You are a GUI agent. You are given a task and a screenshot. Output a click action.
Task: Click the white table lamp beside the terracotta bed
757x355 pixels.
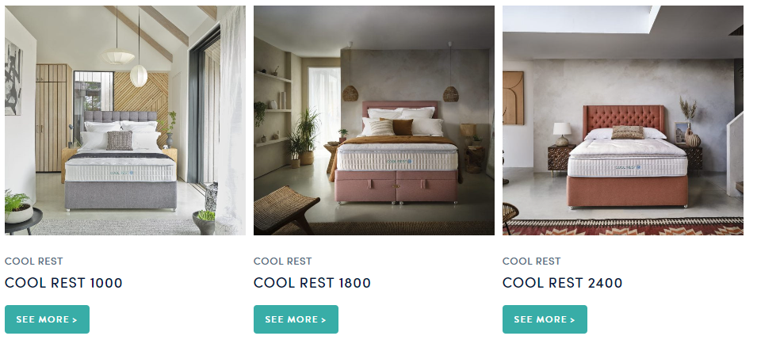click(561, 134)
